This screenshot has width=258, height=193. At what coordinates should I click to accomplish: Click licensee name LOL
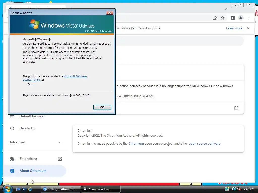[29, 84]
